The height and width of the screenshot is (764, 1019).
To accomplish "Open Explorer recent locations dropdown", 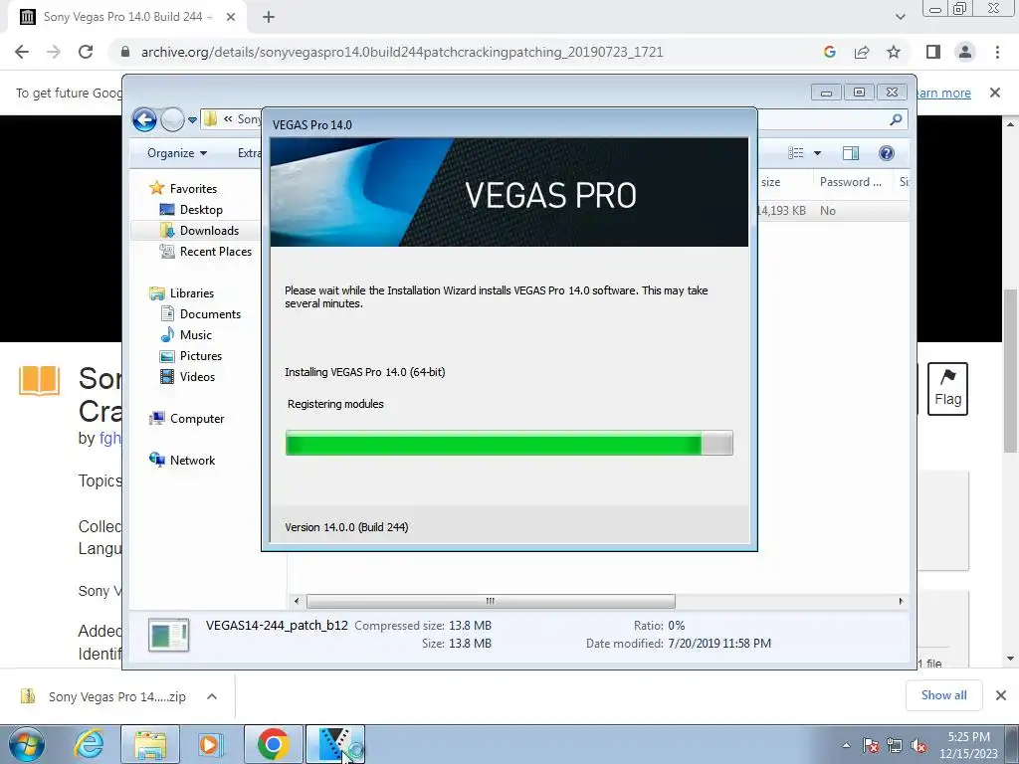I will (x=192, y=120).
